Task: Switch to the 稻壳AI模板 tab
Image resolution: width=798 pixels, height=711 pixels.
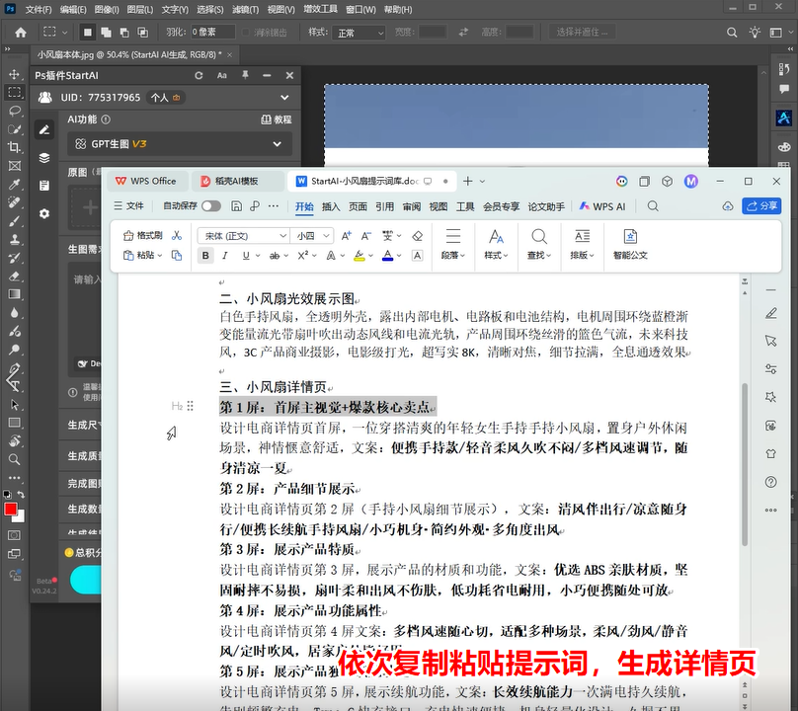Action: [236, 181]
